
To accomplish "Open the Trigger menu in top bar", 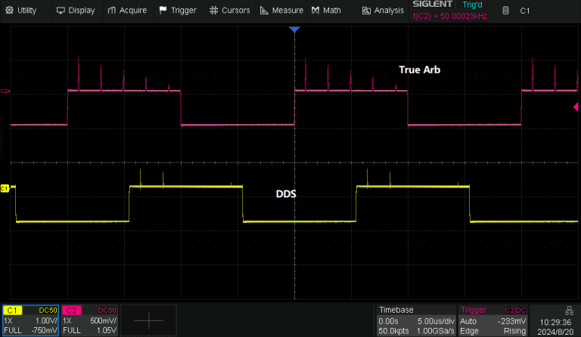I will coord(177,11).
